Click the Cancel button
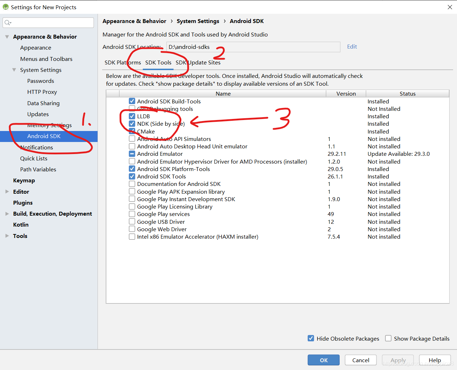This screenshot has height=370, width=457. pos(361,360)
